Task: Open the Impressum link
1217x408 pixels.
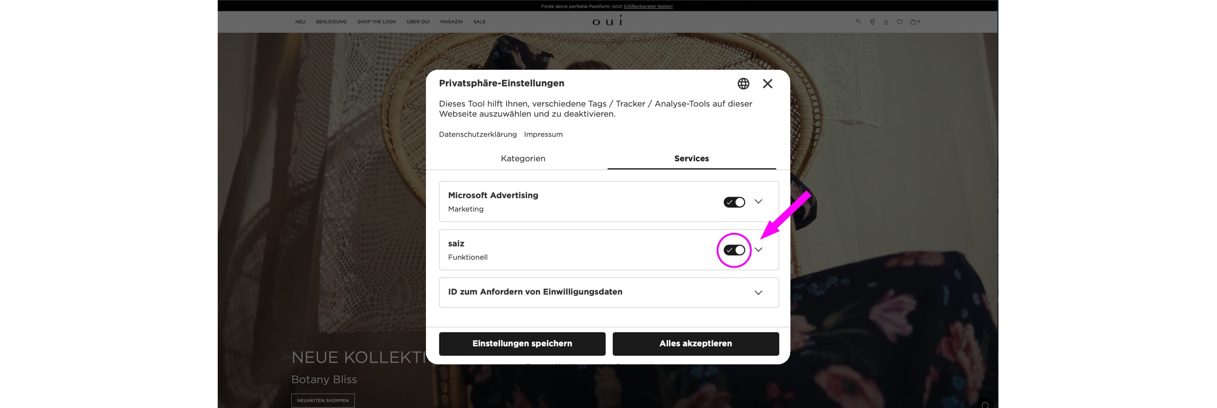Action: [543, 134]
